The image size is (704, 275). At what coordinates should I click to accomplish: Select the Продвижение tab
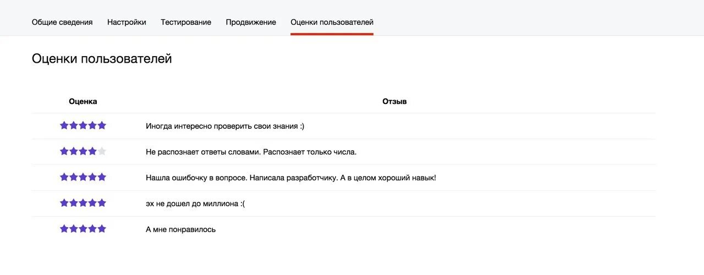[x=251, y=22]
